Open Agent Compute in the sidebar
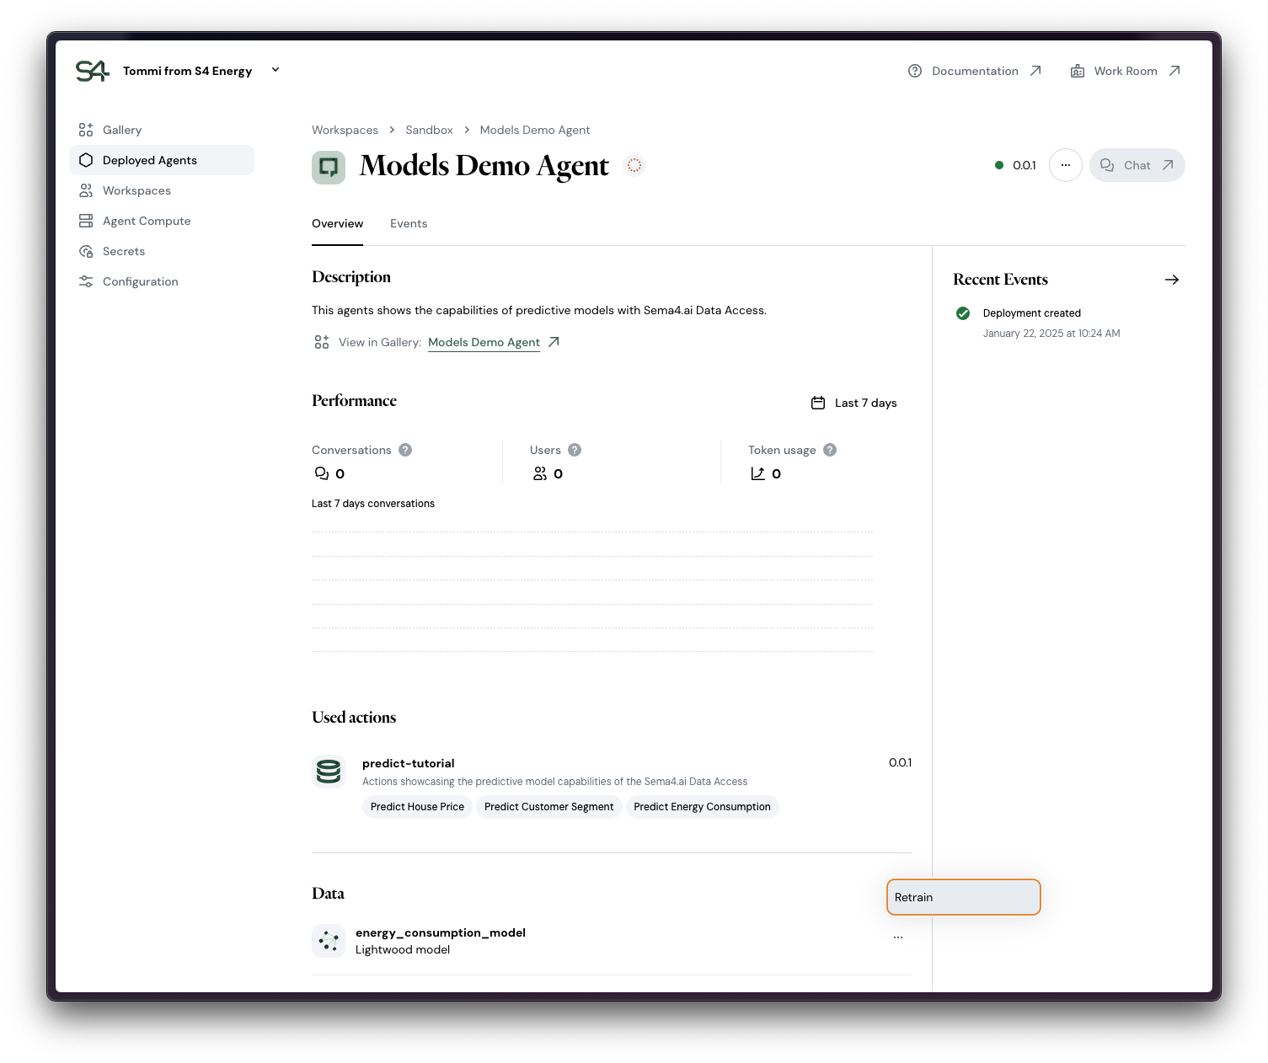Image resolution: width=1268 pixels, height=1063 pixels. (x=162, y=221)
